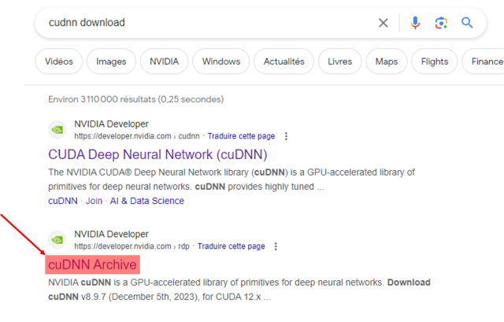
Task: Open three-dot menu for cuDNN Archive result
Action: (x=276, y=246)
